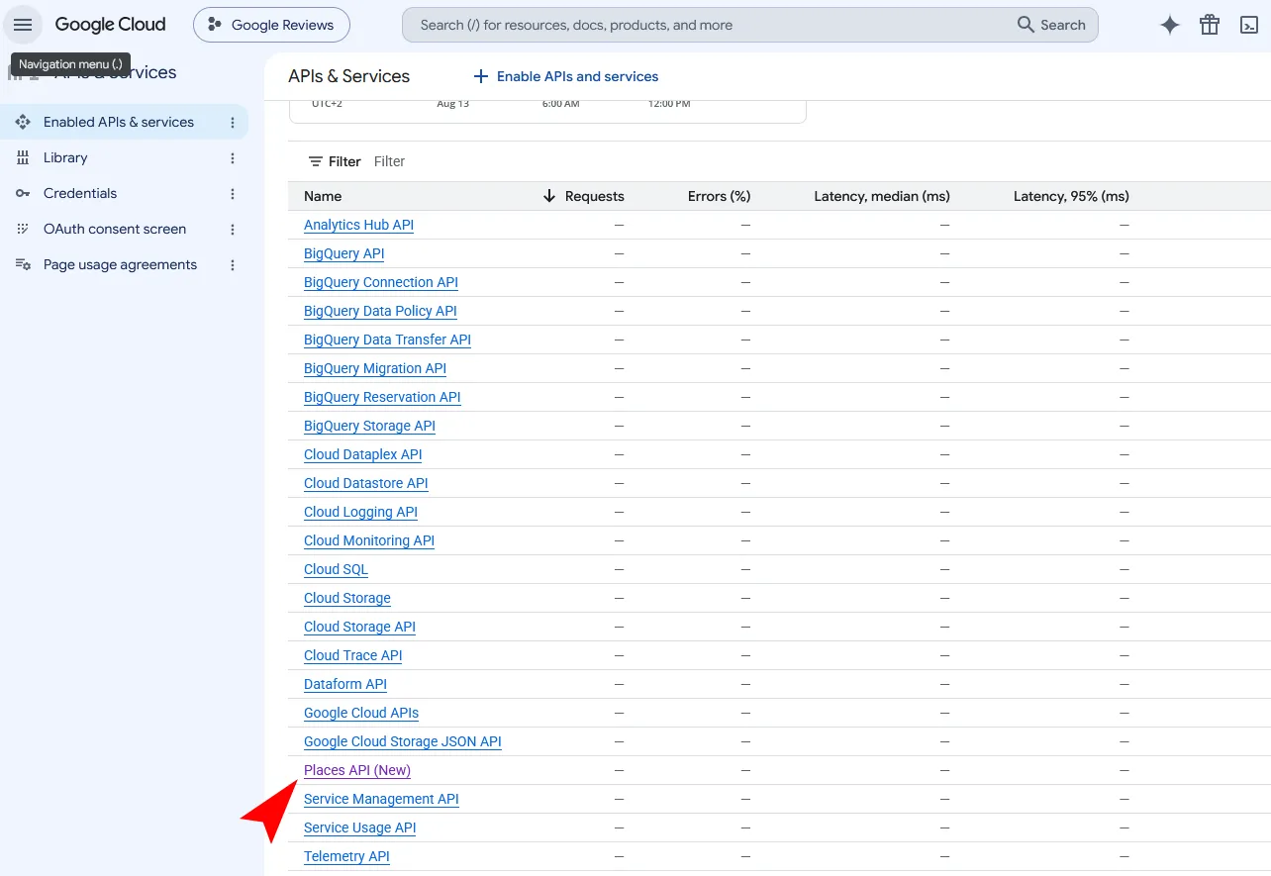
Task: Click Enable APIs and services button
Action: pos(565,76)
